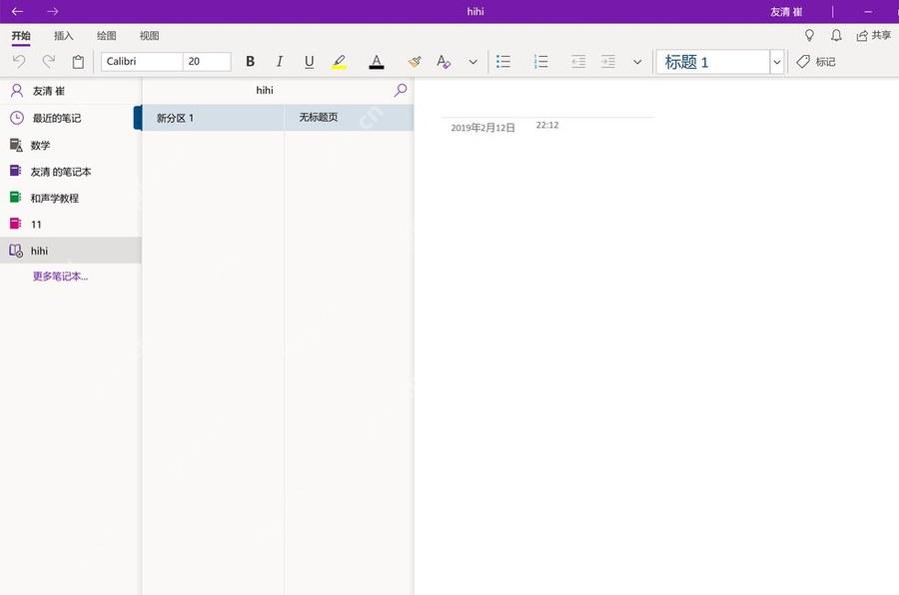Switch to the 开始 tab
This screenshot has height=595, width=899.
click(21, 36)
